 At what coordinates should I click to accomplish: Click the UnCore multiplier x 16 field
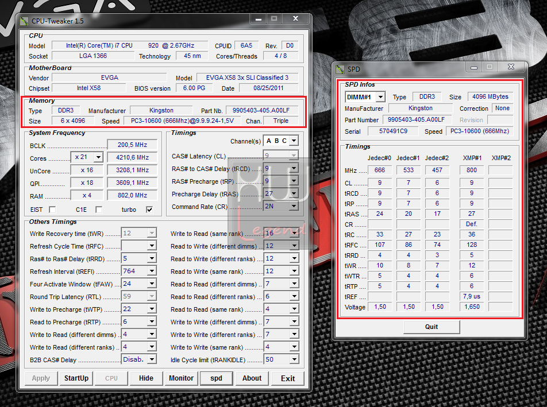(87, 170)
